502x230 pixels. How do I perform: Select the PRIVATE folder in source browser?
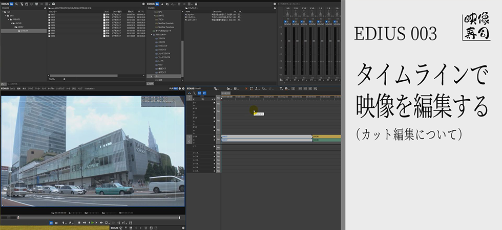click(15, 19)
